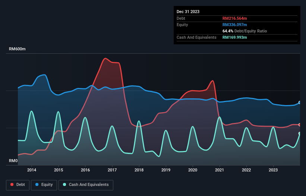Click the 2015 x-axis label

coord(59,170)
